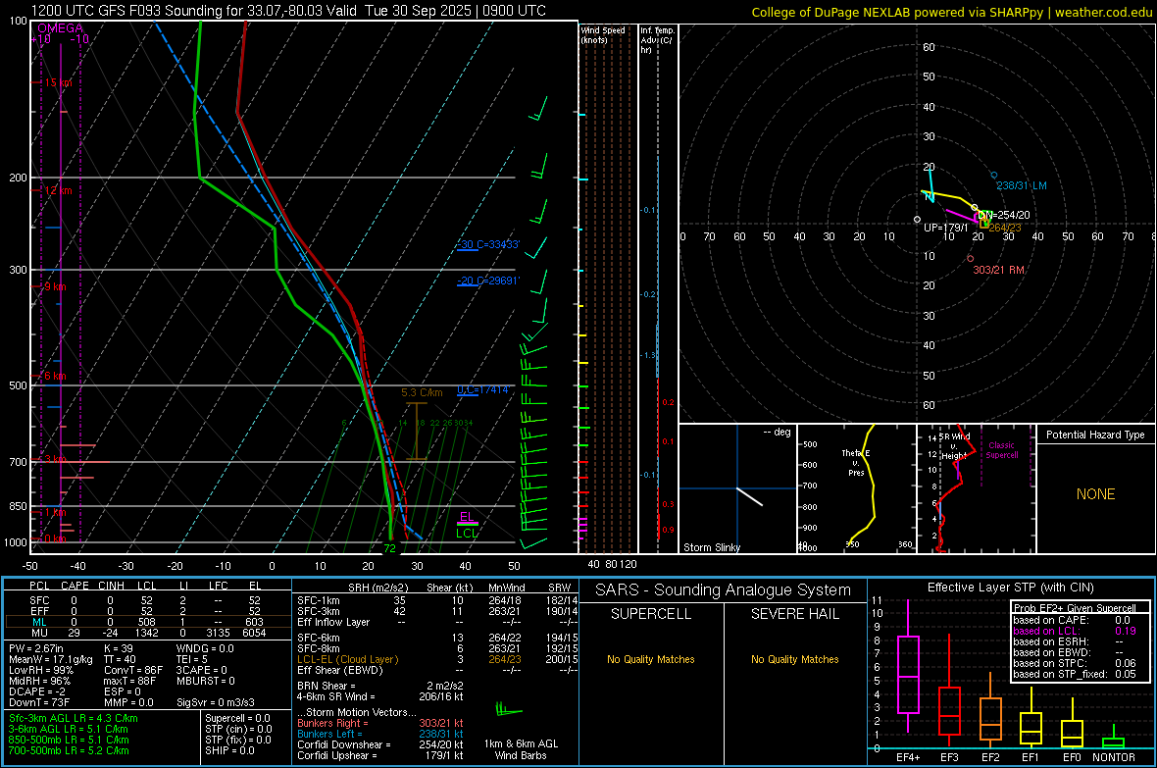Click the 1km & 6km AGL Wind Barbs caption
Viewport: 1157px width, 768px height.
(x=521, y=749)
